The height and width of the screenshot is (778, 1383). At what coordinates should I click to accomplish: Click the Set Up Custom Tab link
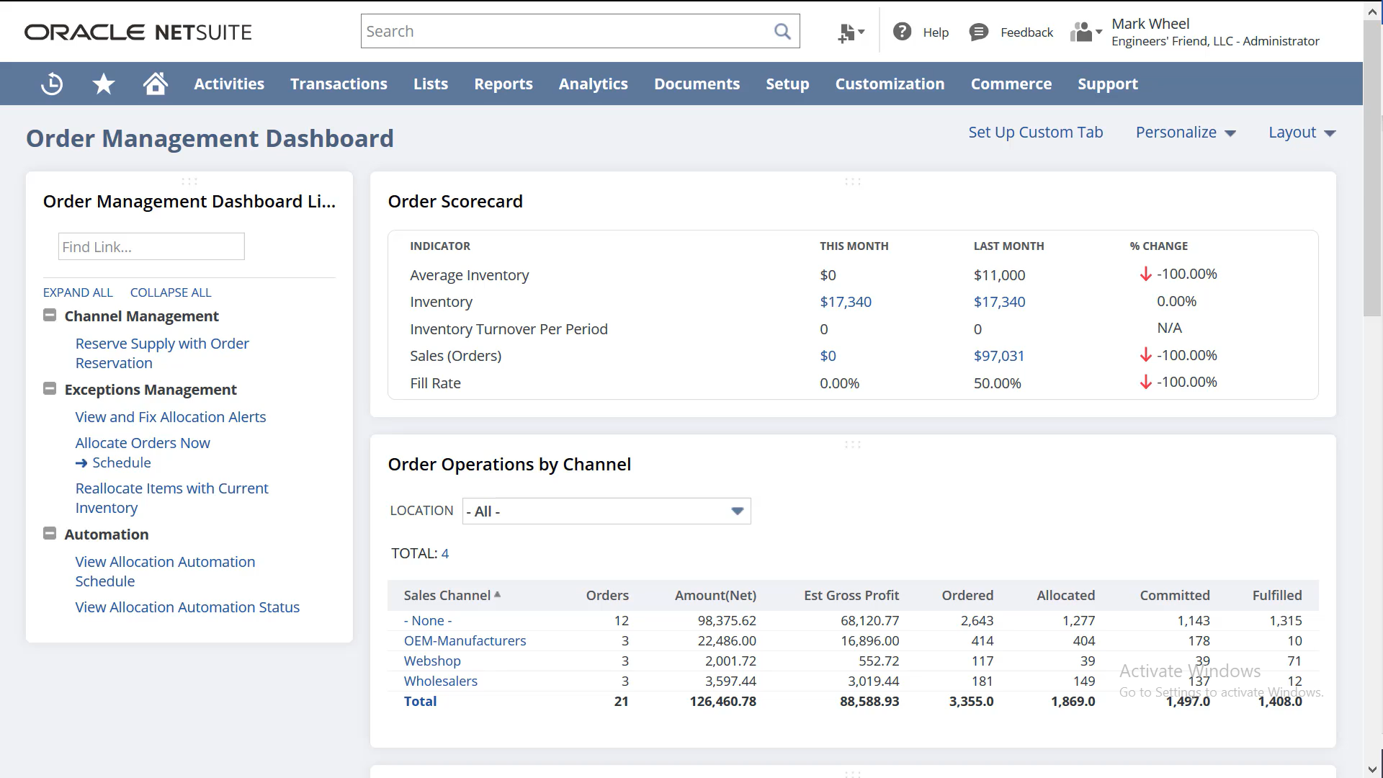click(1035, 133)
